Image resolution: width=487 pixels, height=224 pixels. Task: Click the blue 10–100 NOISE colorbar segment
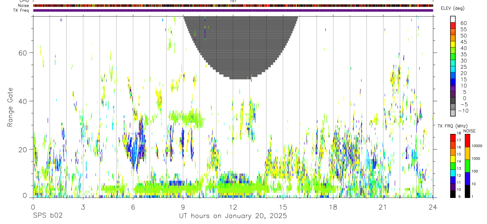point(467,178)
